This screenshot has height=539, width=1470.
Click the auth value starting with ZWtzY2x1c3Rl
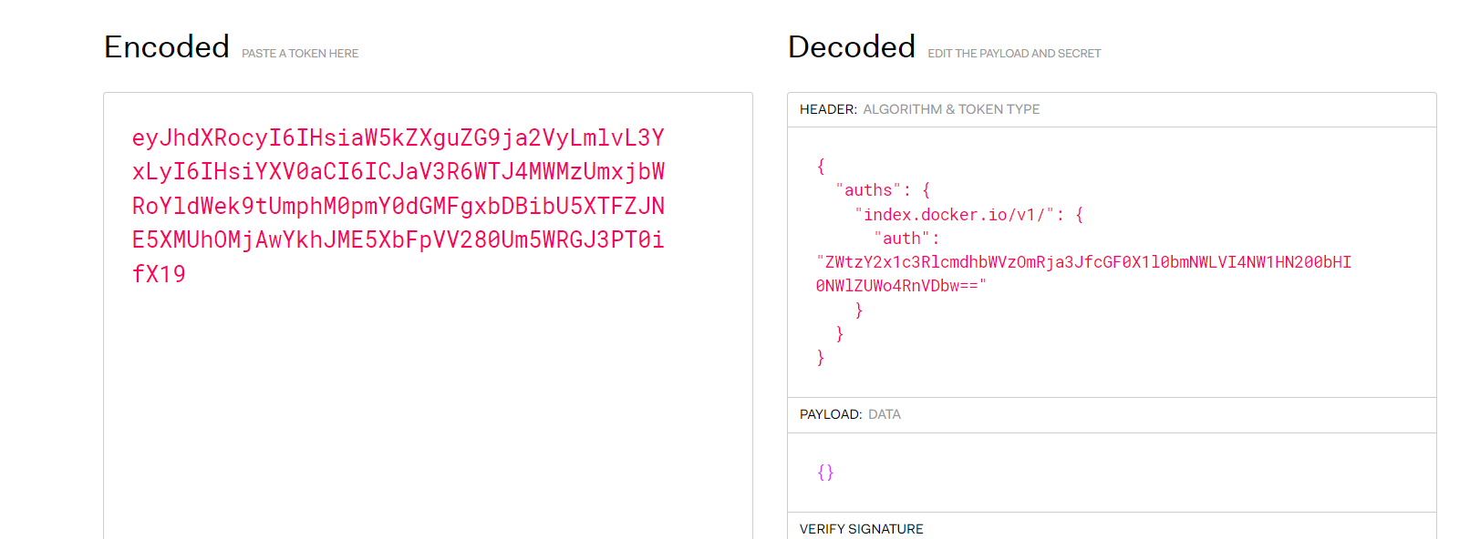(x=1083, y=262)
